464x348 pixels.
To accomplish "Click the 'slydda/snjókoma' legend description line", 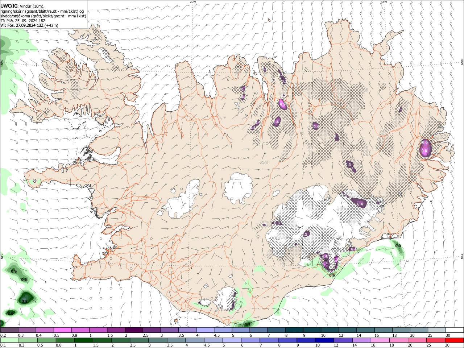I will [43, 16].
